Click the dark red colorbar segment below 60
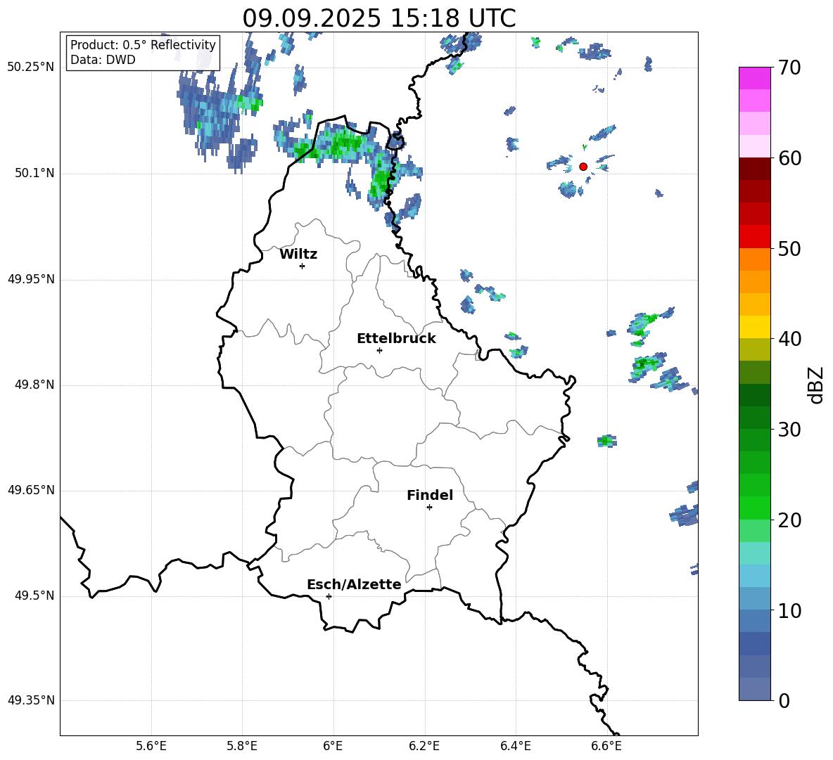 click(x=754, y=169)
